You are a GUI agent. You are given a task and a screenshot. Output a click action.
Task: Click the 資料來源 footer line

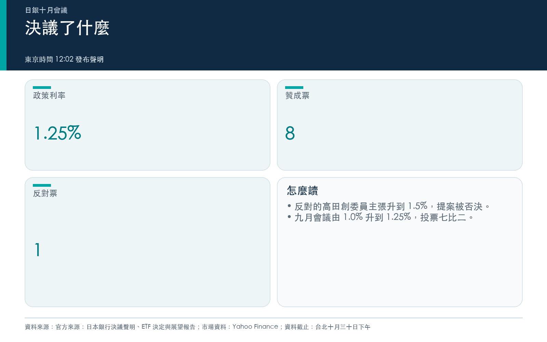[198, 327]
